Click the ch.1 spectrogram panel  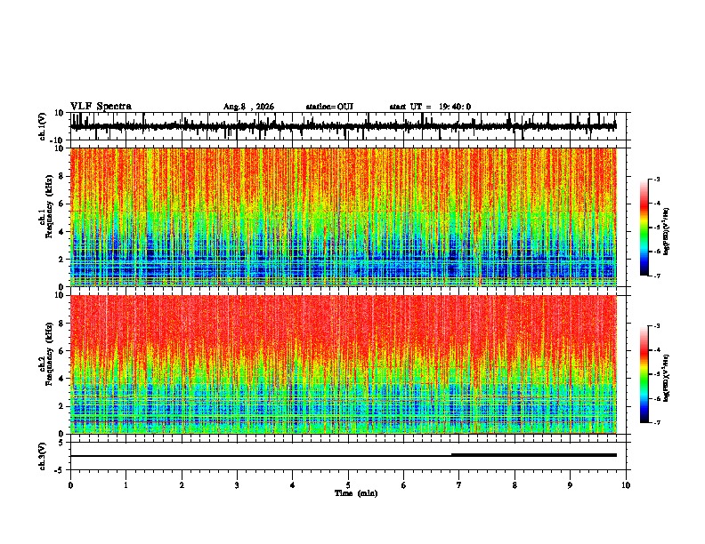(x=344, y=217)
